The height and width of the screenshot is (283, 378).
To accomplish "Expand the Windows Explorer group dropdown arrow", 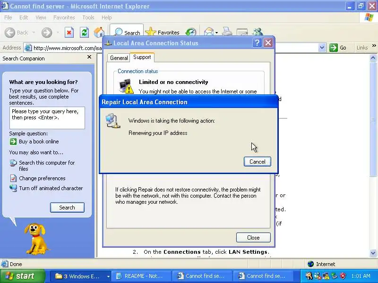I will click(108, 276).
